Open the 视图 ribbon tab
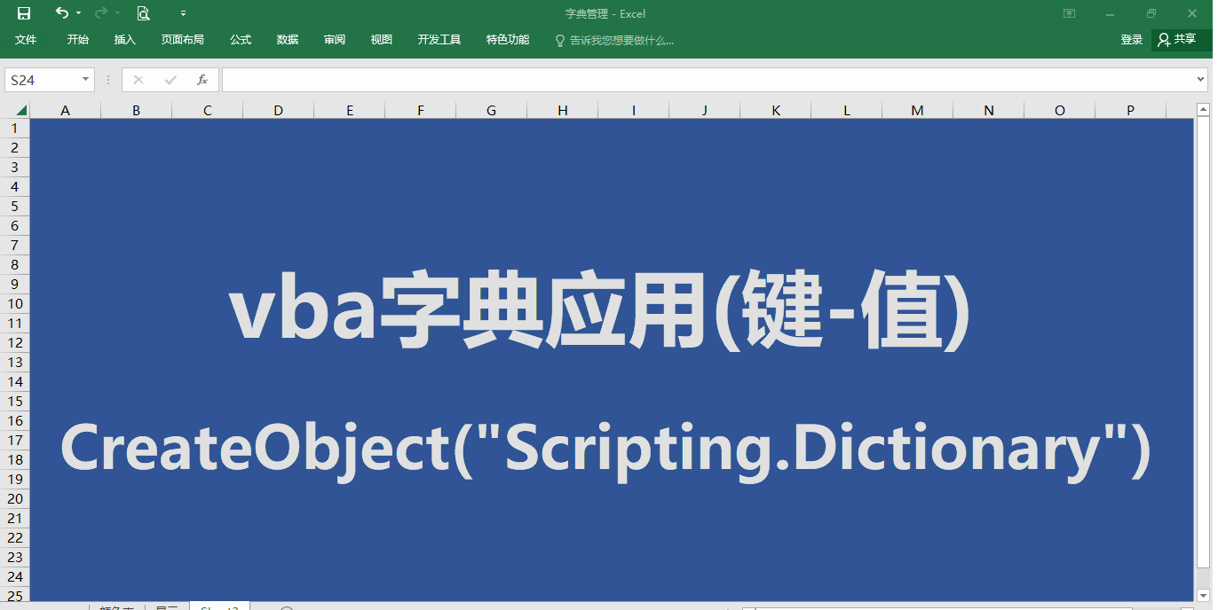Image resolution: width=1218 pixels, height=610 pixels. 382,40
